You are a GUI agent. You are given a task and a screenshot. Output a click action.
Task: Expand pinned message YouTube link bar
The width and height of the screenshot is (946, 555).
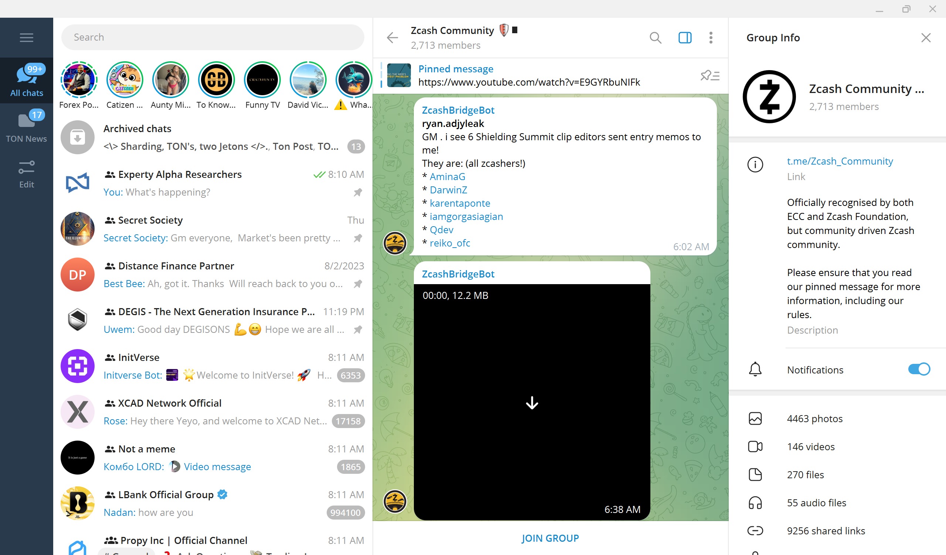[x=528, y=76]
